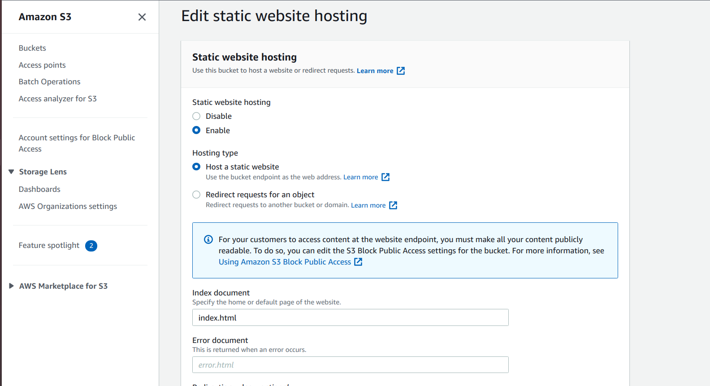Open Using Amazon S3 Block Public Access link
Screen dimensions: 710x386
coord(285,262)
